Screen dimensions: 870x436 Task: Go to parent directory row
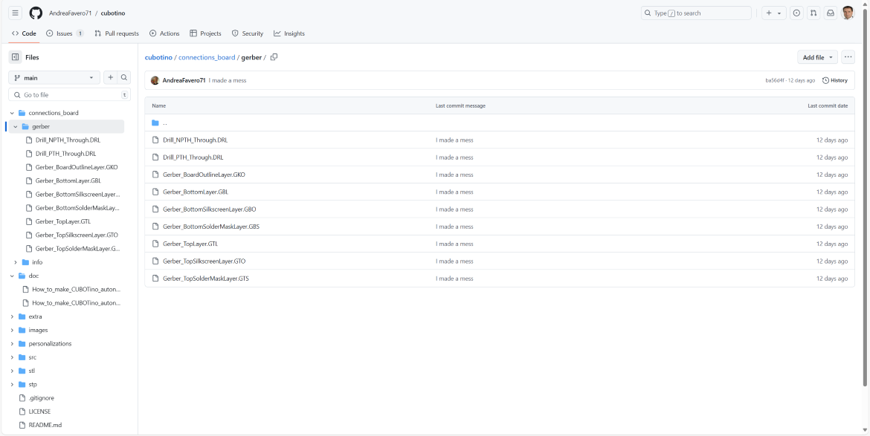click(x=500, y=123)
